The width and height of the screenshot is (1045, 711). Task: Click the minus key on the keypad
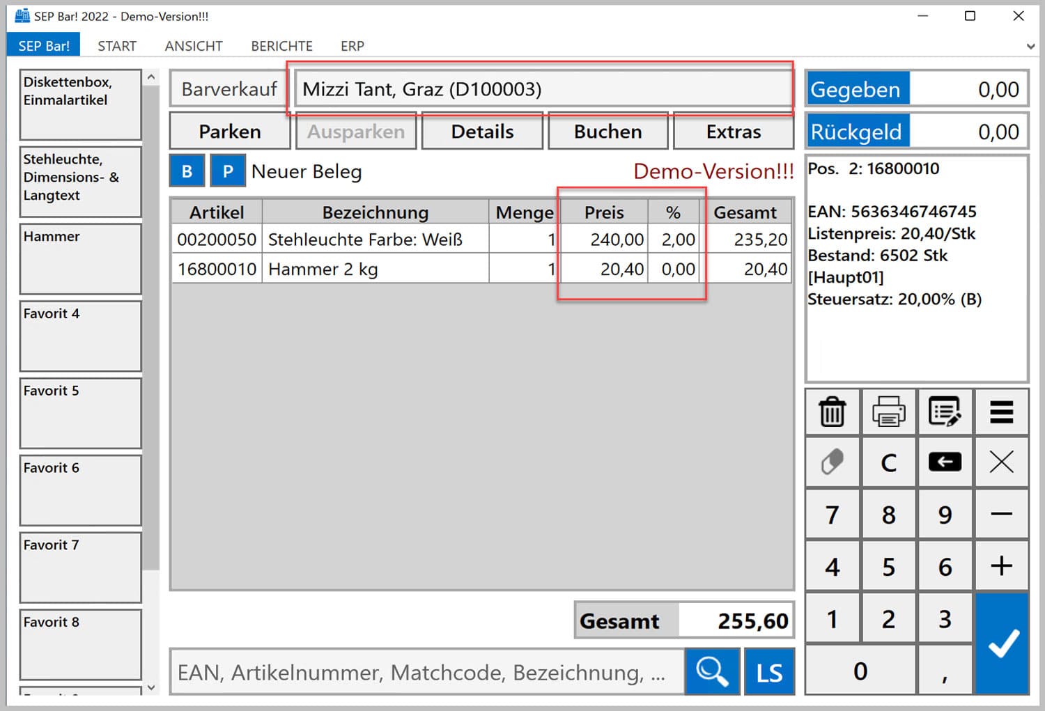tap(1002, 514)
